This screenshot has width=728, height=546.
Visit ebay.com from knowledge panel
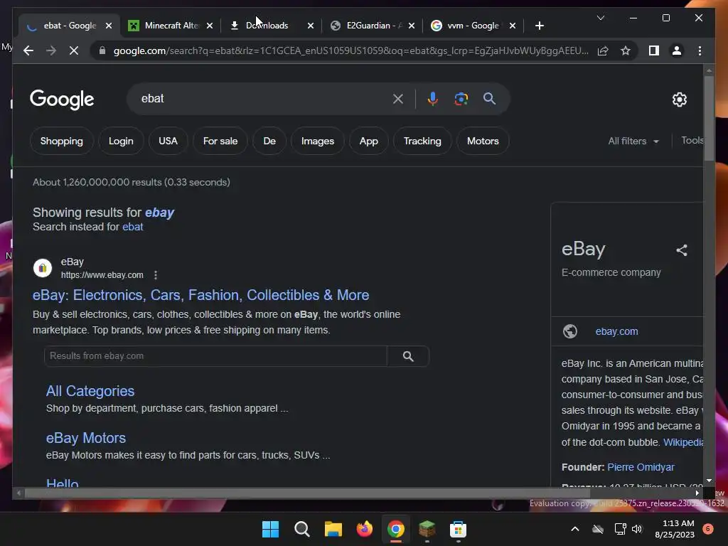tap(616, 331)
